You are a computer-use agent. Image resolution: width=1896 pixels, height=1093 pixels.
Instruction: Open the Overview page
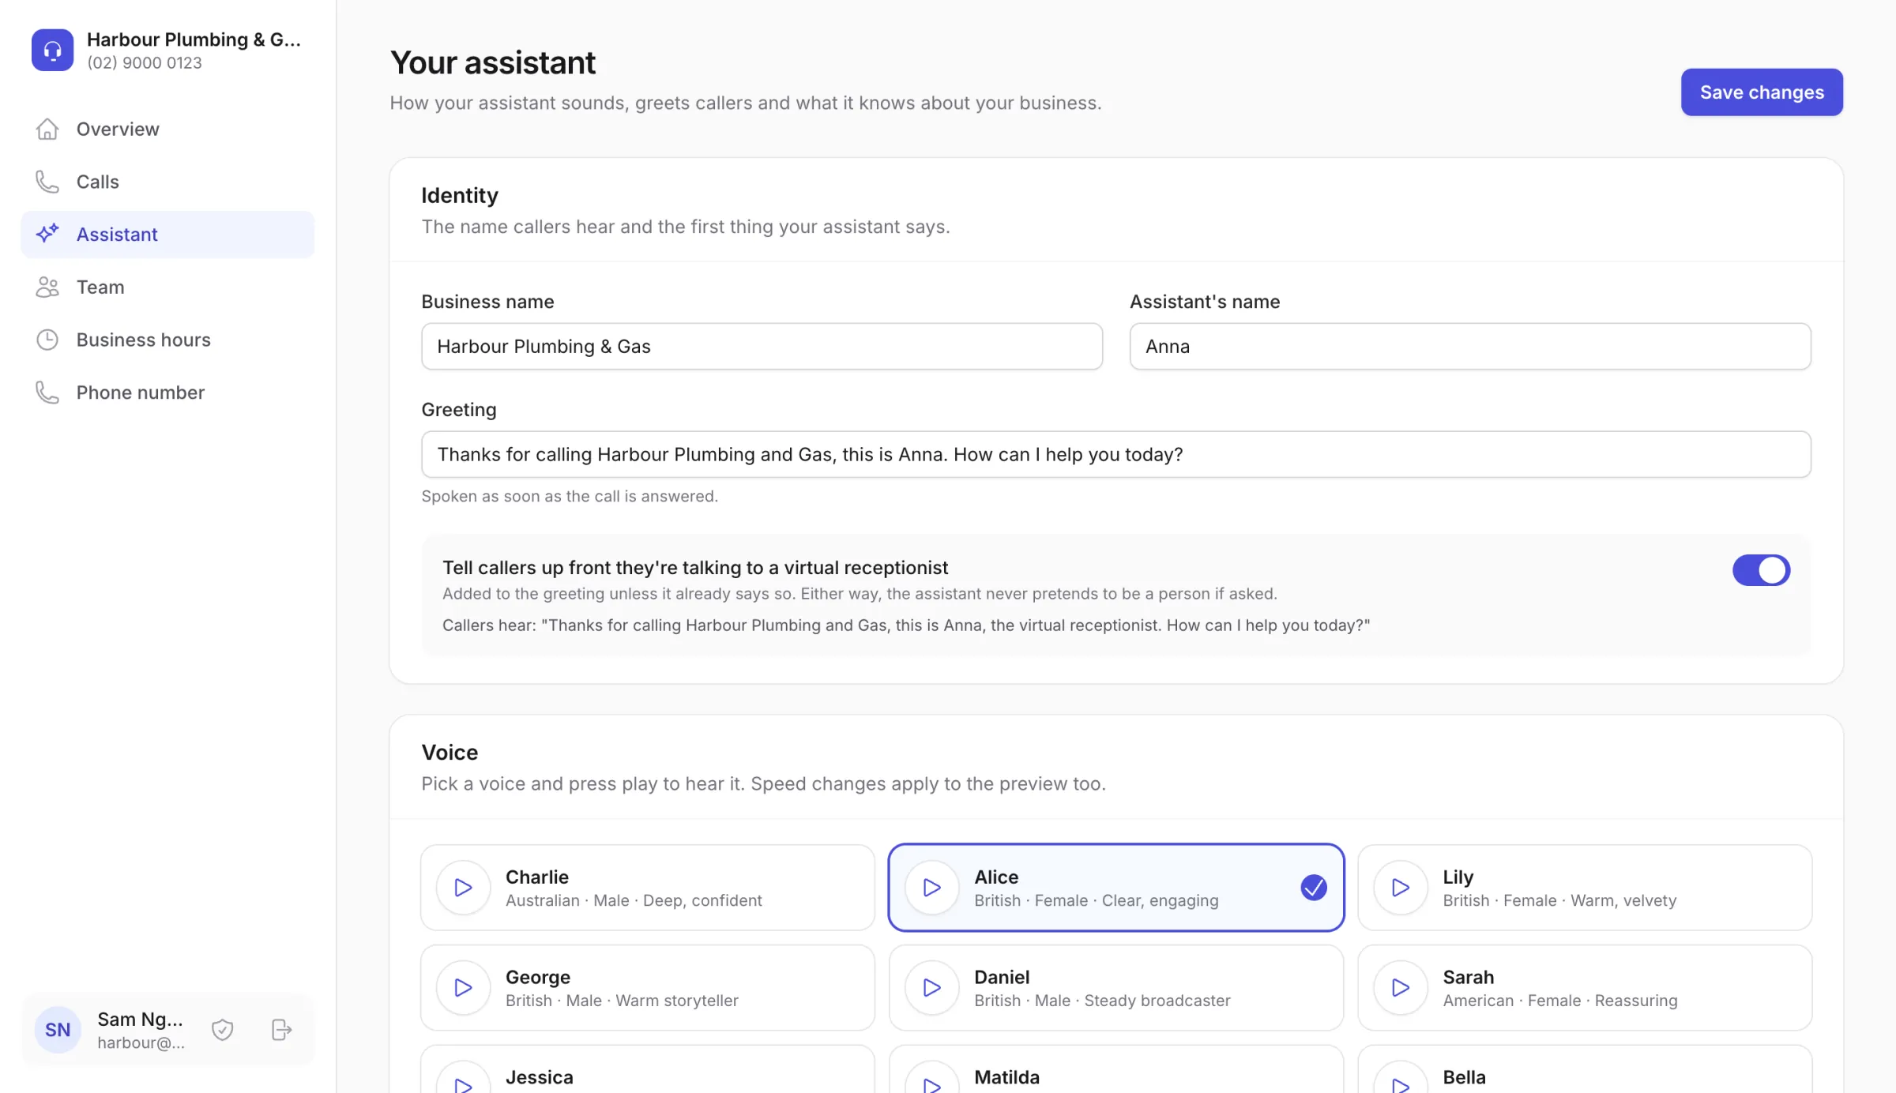167,129
